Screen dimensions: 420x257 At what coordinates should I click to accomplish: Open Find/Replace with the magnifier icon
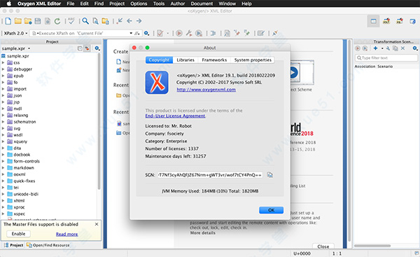85,21
